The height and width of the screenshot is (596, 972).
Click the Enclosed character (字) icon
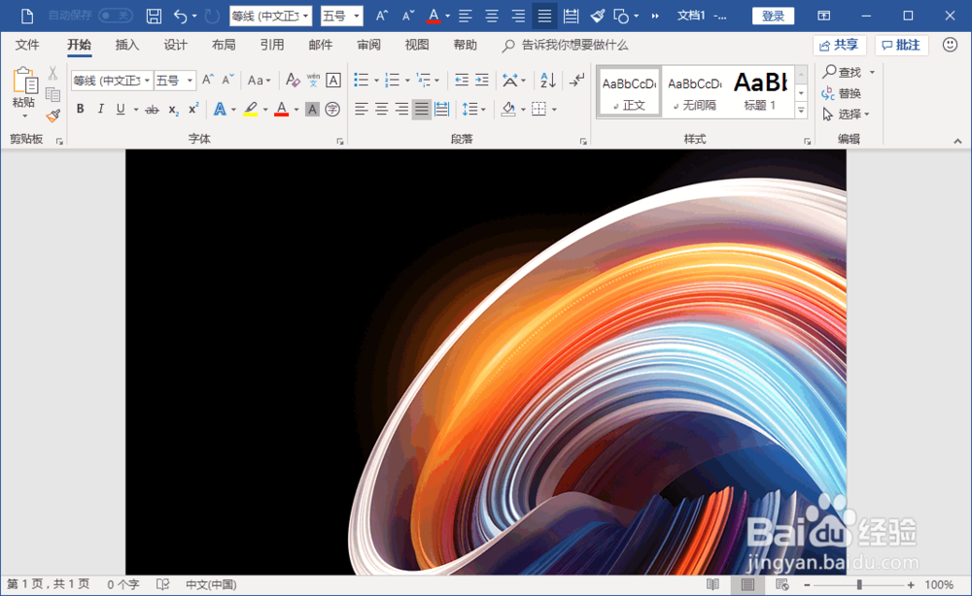click(332, 110)
